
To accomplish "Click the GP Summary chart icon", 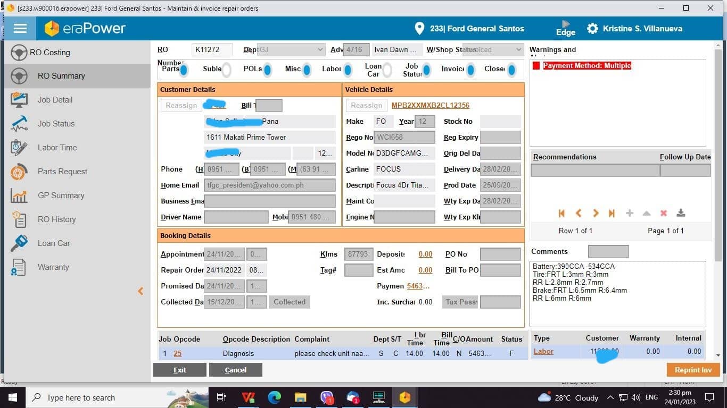I will pos(19,195).
